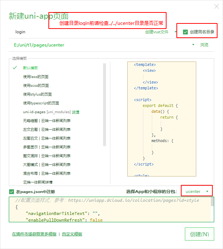Expand the directory path history dropdown arrow
Screen dimensions: 223x249
[x=193, y=45]
